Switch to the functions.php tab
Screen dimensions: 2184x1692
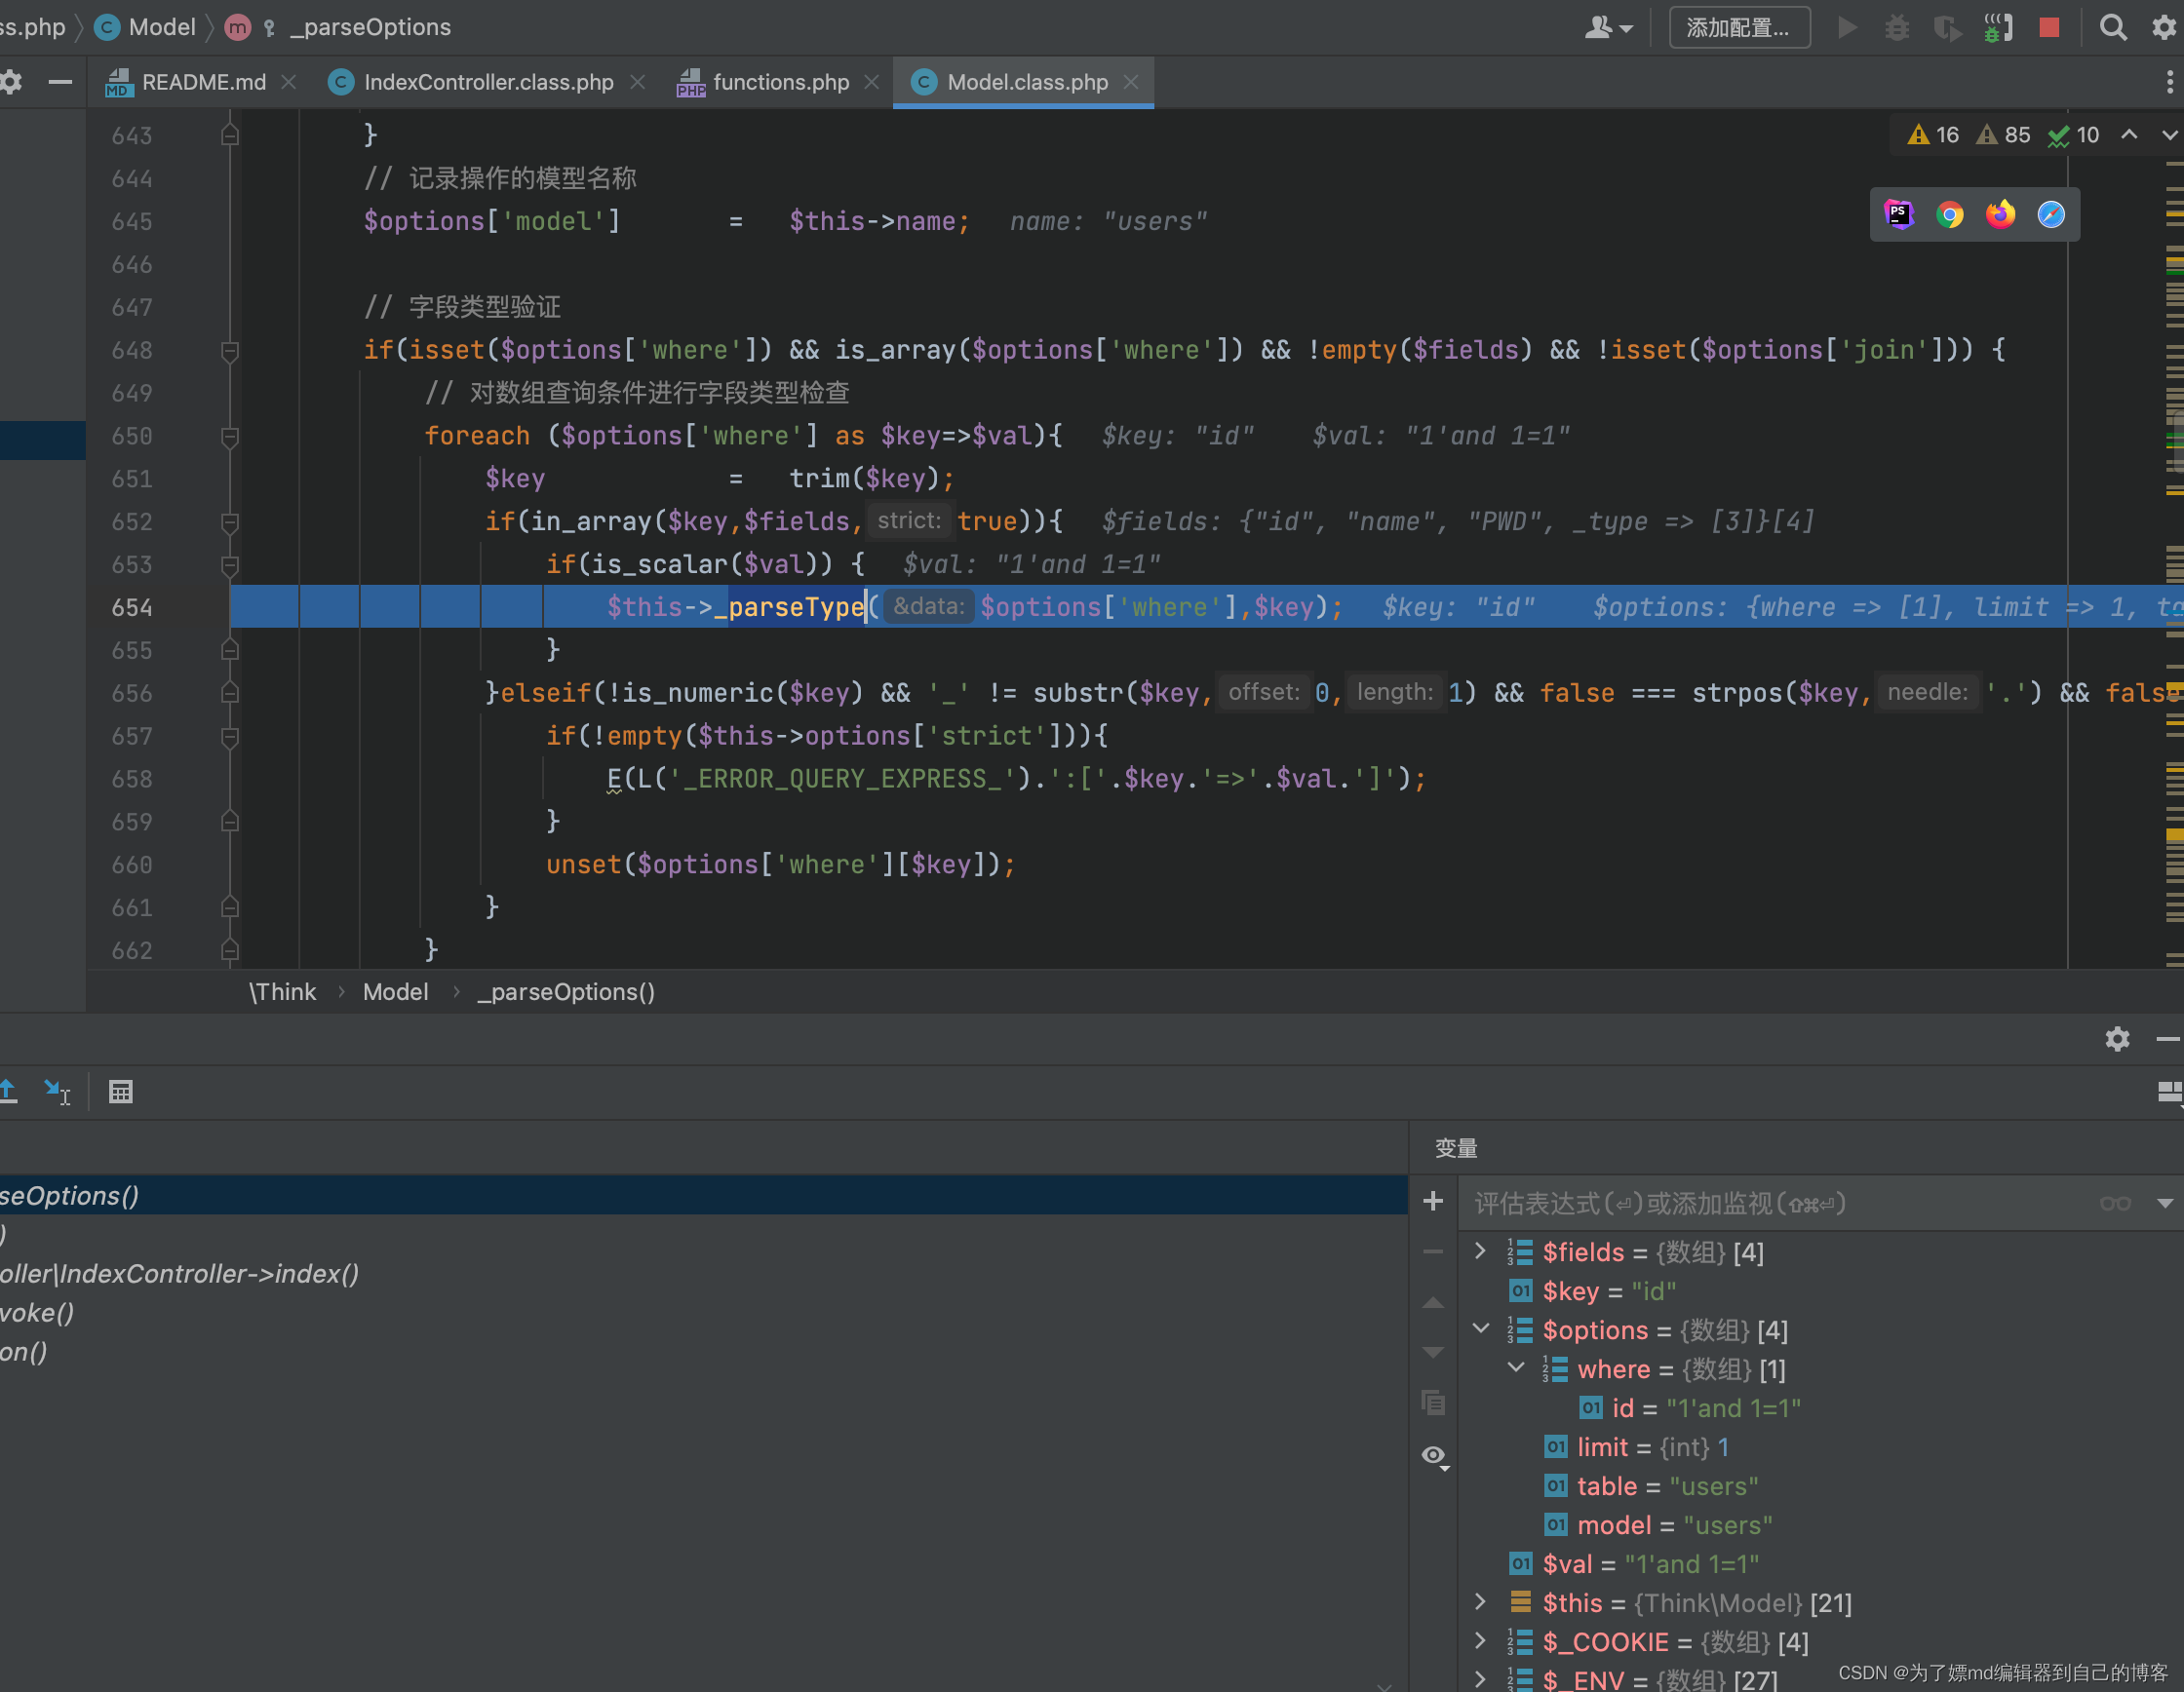(x=780, y=82)
